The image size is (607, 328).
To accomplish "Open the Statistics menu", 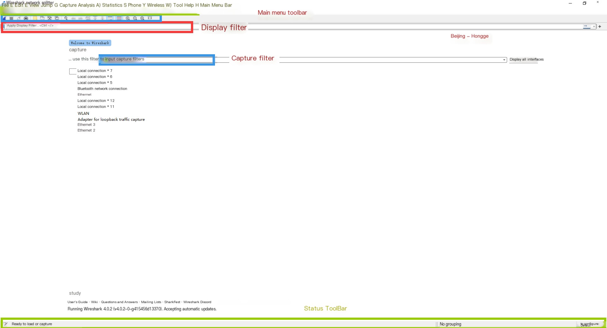I will [x=112, y=5].
